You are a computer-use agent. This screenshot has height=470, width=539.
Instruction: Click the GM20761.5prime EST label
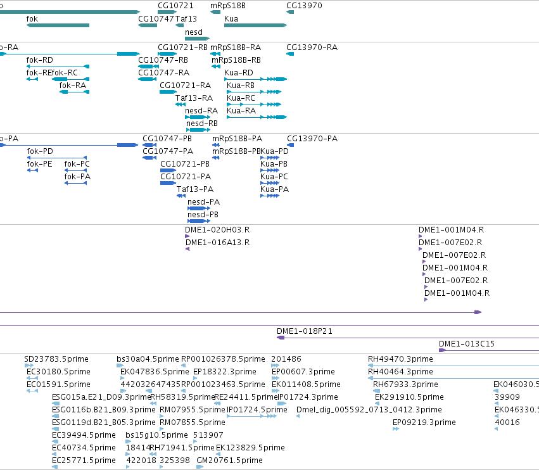coord(230,460)
